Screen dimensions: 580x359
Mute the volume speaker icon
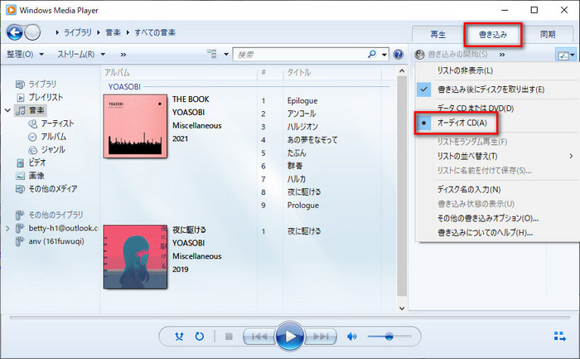(352, 337)
